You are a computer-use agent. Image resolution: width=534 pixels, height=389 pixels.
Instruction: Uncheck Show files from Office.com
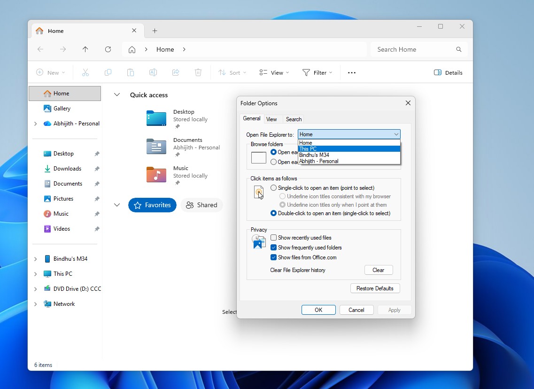click(274, 257)
